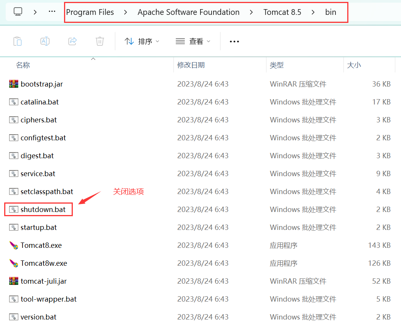Image resolution: width=401 pixels, height=326 pixels.
Task: Click the 126 KB size of Tomcat8w.exe
Action: pyautogui.click(x=379, y=263)
